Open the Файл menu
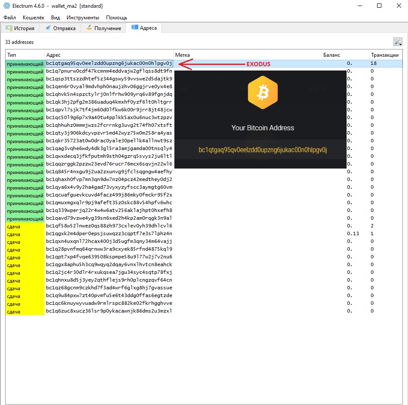Viewport: 408px width, 405px height. pos(9,18)
